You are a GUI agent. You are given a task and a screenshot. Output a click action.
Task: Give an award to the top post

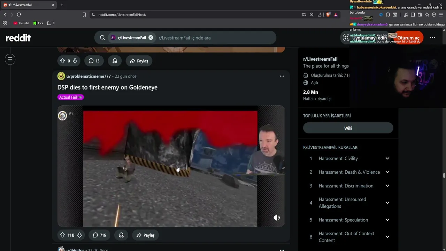coord(115,61)
